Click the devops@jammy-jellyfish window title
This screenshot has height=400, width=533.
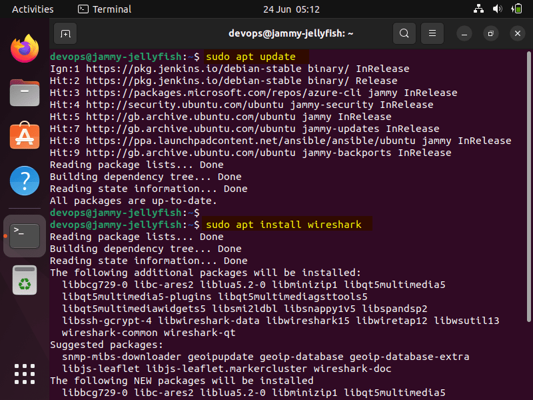[x=291, y=33]
